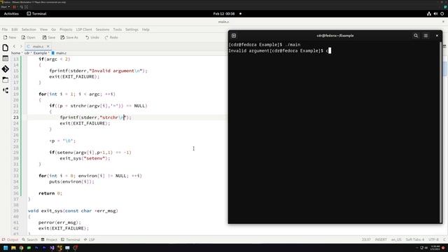448x252 pixels.
Task: Click the volume icon in GNOME system tray
Action: (435, 14)
